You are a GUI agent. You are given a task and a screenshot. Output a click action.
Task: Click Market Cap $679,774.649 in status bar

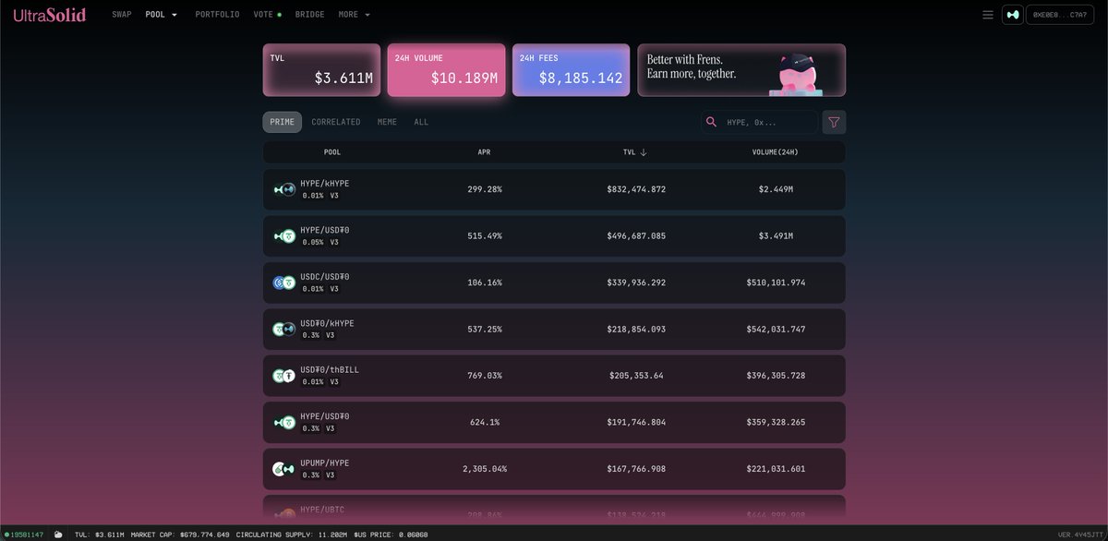(180, 535)
